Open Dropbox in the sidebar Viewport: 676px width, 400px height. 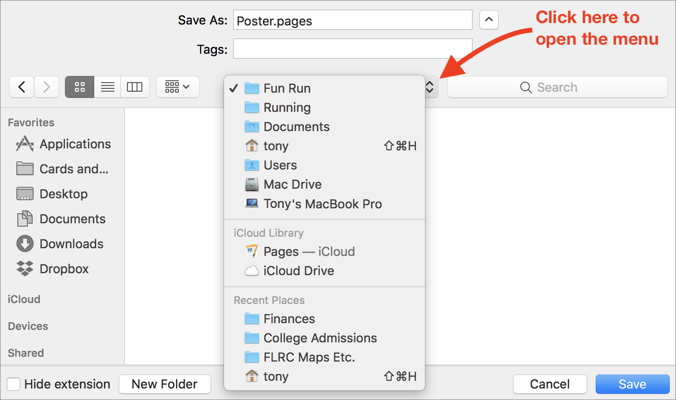pyautogui.click(x=64, y=269)
